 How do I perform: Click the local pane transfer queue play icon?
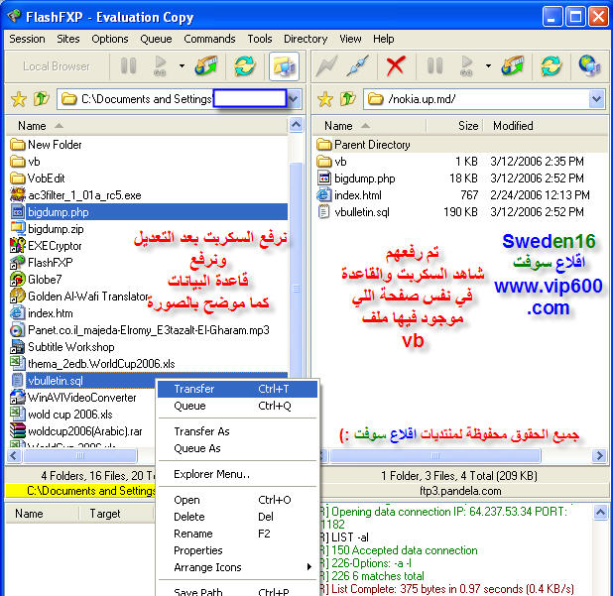(161, 66)
